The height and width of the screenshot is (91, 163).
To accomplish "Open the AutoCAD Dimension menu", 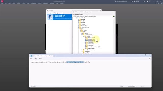I will pos(33,3).
